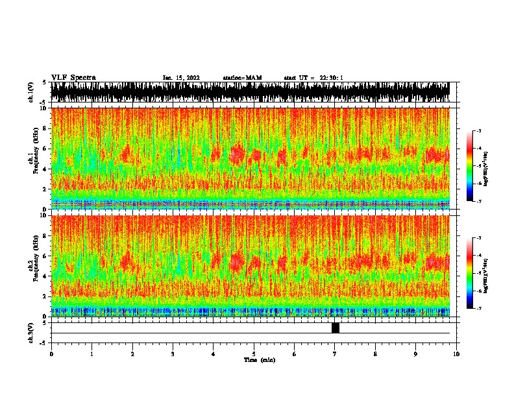The image size is (514, 397).
Task: Select the date text 'Jan. 15, 2022'
Action: tap(181, 78)
